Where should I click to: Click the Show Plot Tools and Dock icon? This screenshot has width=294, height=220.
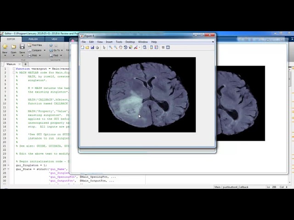168,48
